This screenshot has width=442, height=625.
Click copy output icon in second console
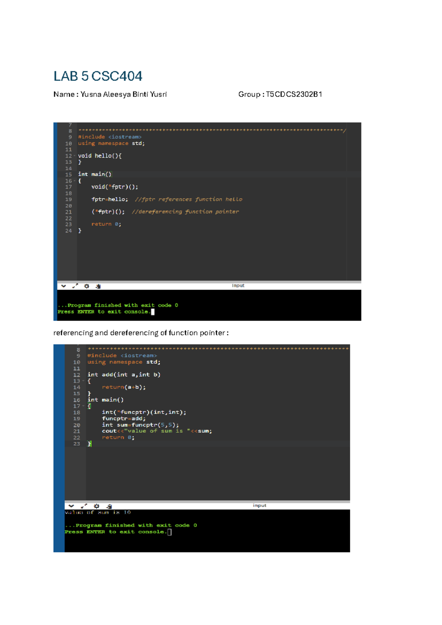pos(109,506)
